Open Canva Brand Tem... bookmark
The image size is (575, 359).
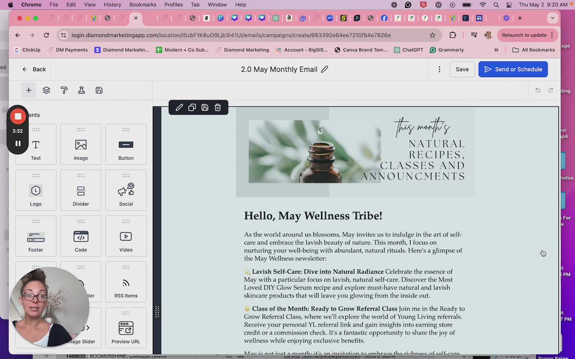pos(361,50)
